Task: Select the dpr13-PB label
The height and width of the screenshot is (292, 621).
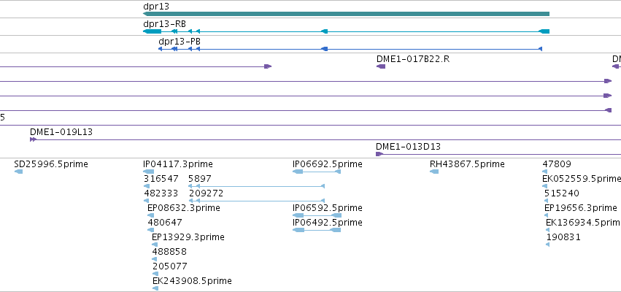Action: [x=180, y=41]
